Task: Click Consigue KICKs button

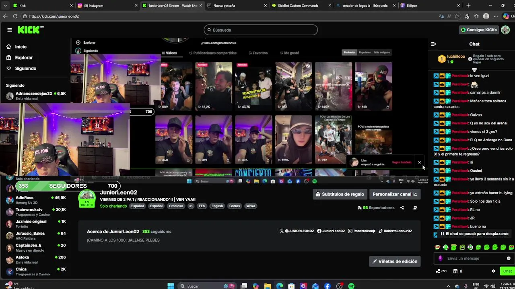Action: (x=479, y=30)
